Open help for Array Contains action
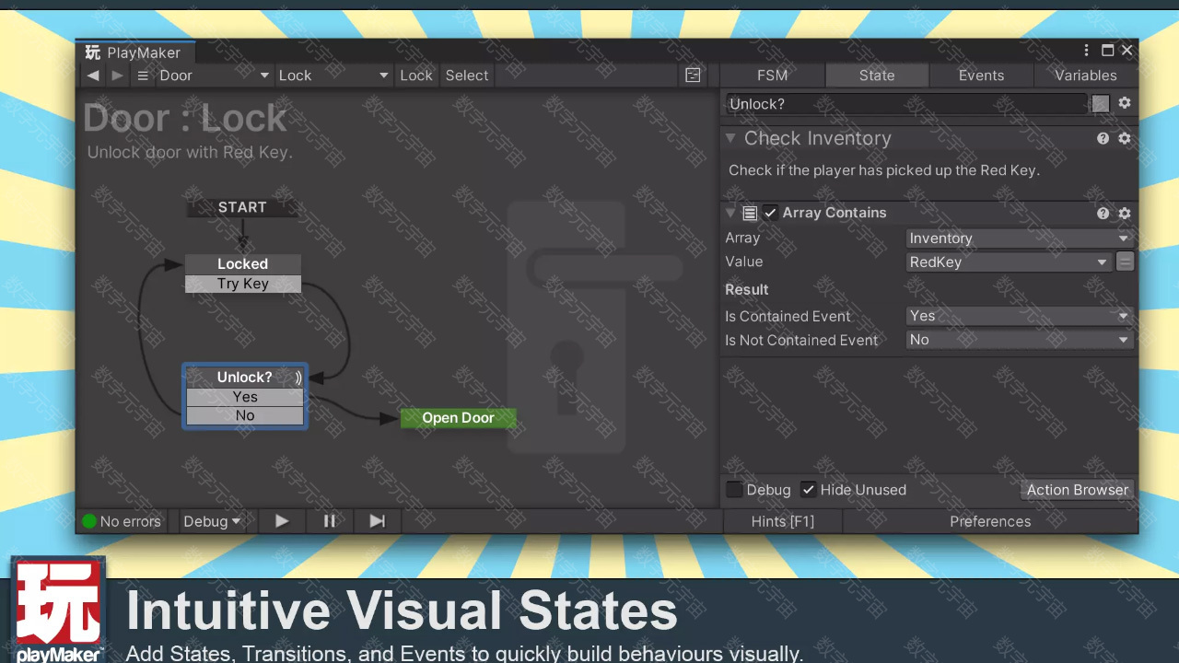Screen dimensions: 1179x663 click(x=1103, y=213)
